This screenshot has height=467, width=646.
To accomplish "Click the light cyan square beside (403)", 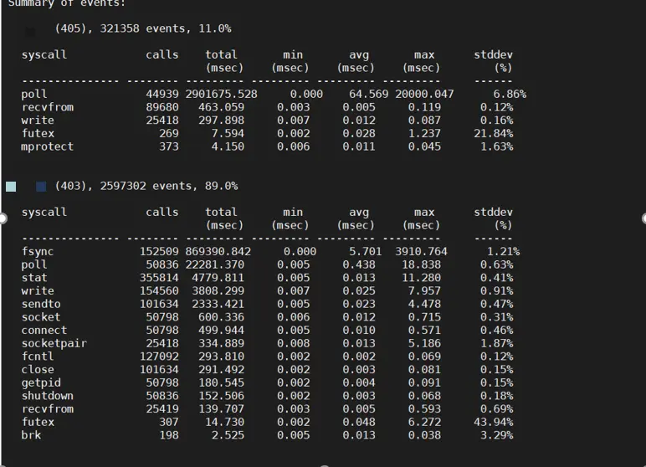I will [x=11, y=186].
